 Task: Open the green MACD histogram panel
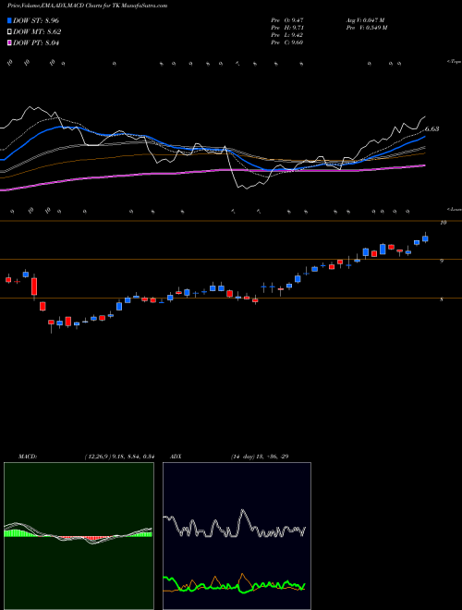pos(79,536)
